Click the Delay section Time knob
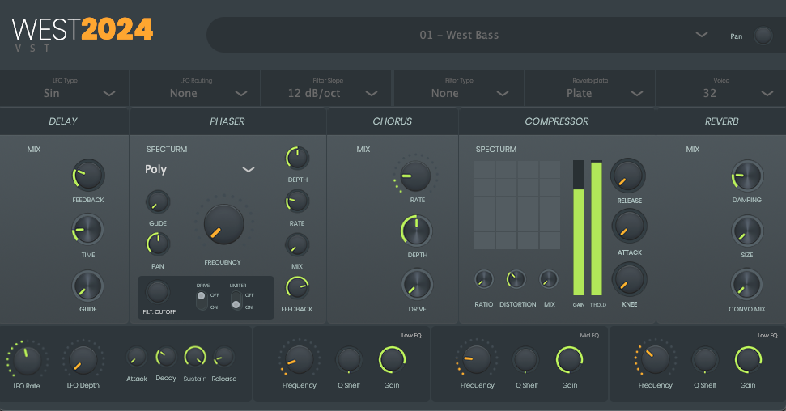This screenshot has height=411, width=786. click(88, 231)
